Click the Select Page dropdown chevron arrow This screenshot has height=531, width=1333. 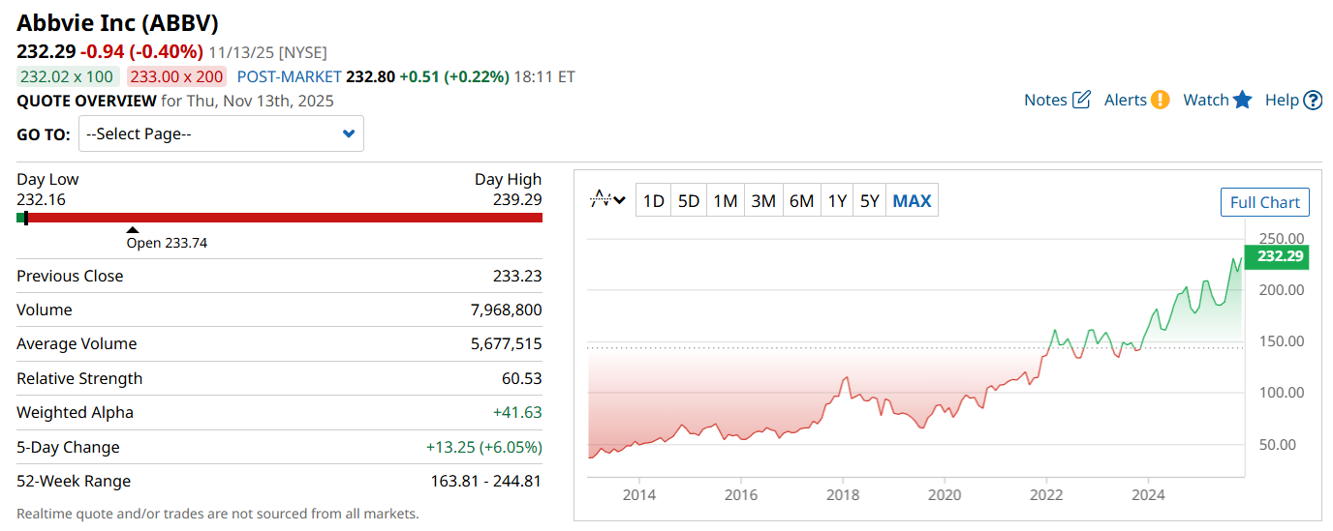pyautogui.click(x=349, y=133)
